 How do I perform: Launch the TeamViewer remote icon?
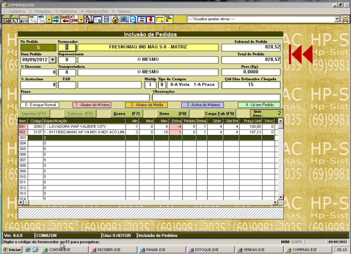tap(133, 19)
